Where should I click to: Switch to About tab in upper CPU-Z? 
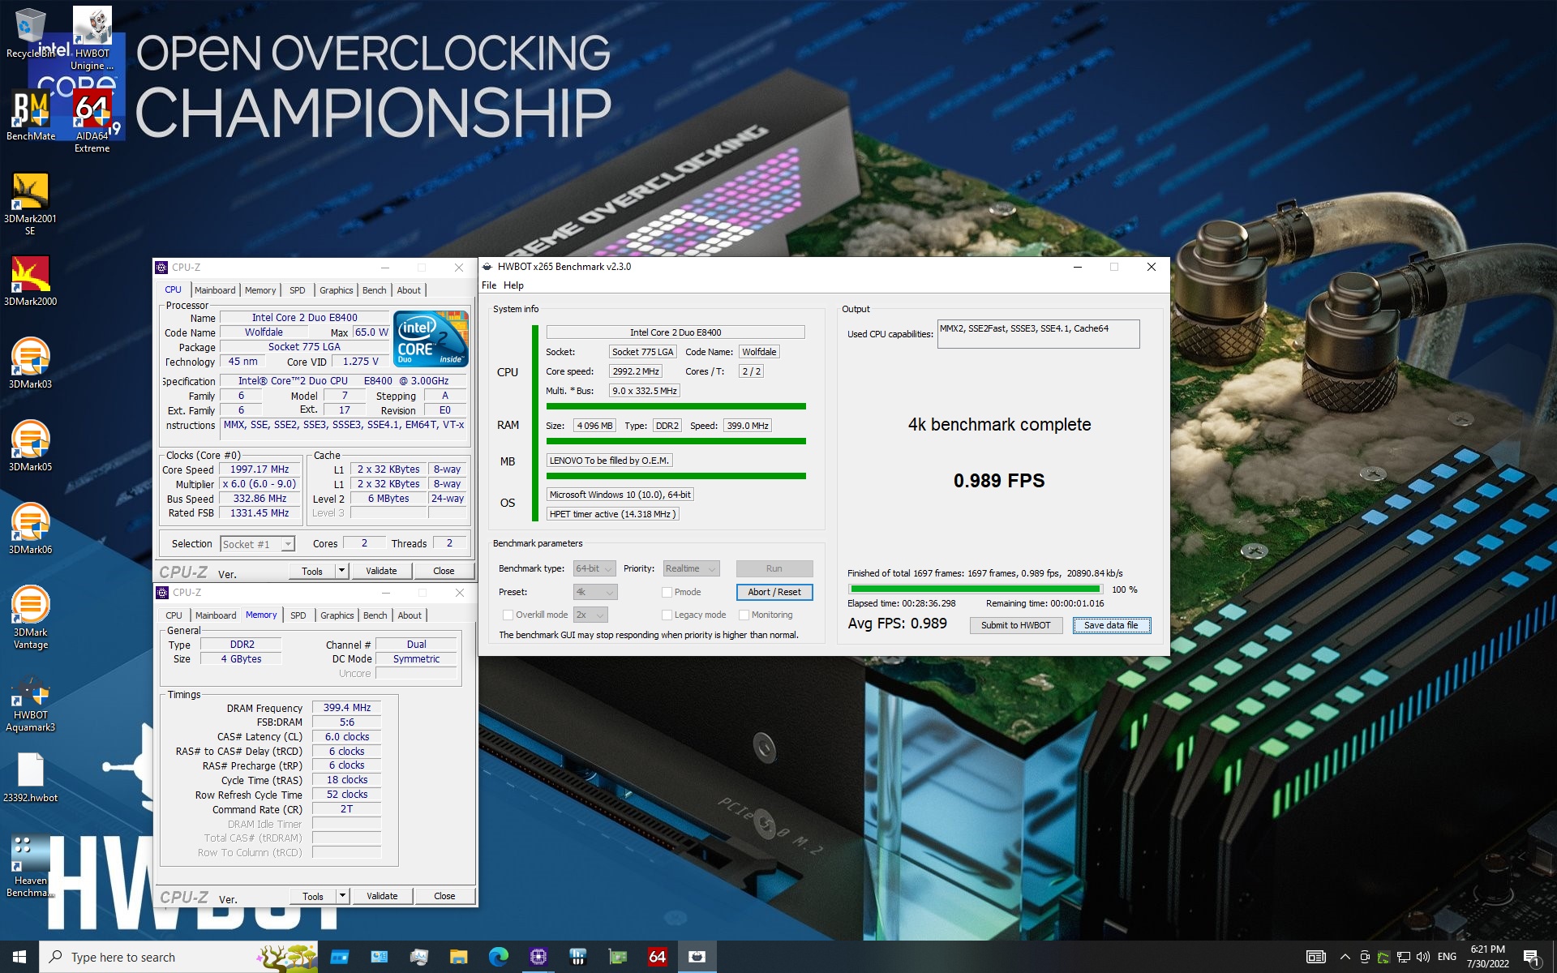(x=409, y=290)
